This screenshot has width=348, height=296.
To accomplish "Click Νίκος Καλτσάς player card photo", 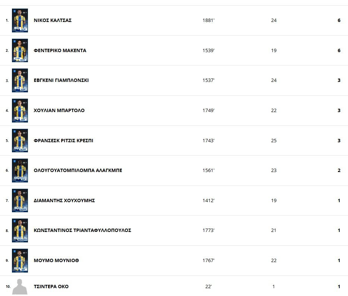I will [20, 20].
